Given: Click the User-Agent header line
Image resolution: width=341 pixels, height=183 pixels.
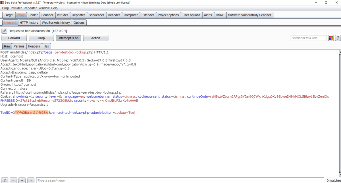Looking at the screenshot, I should tap(65, 60).
